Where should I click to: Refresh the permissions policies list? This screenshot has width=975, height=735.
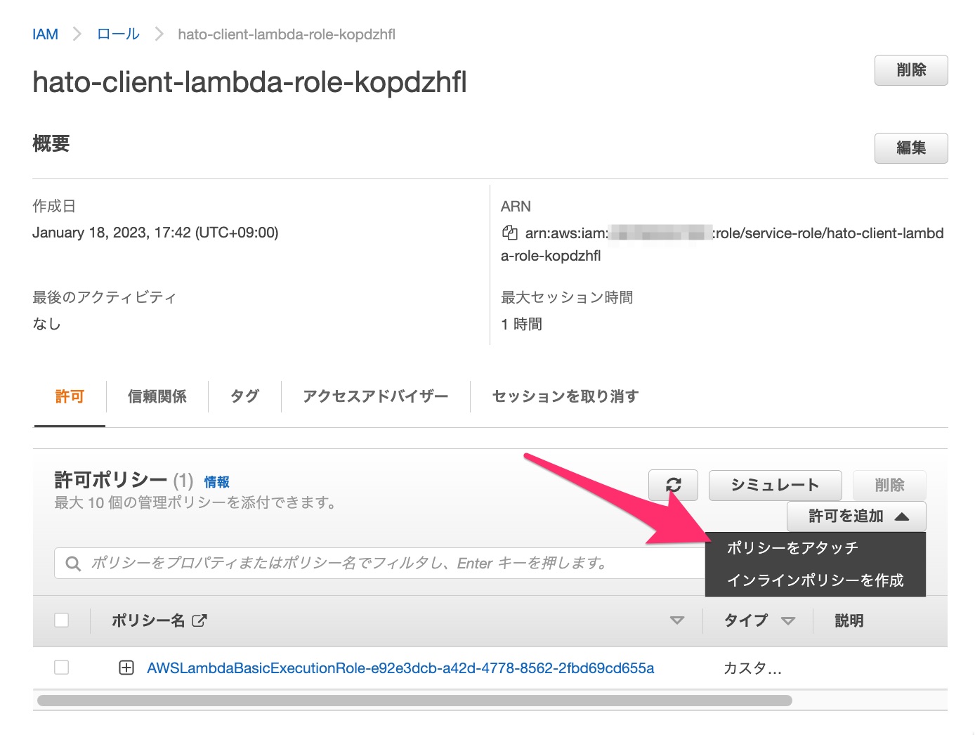(x=672, y=485)
